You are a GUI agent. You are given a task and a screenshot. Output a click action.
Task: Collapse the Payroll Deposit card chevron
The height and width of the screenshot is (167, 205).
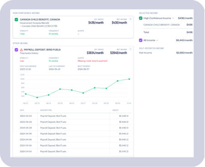click(131, 49)
